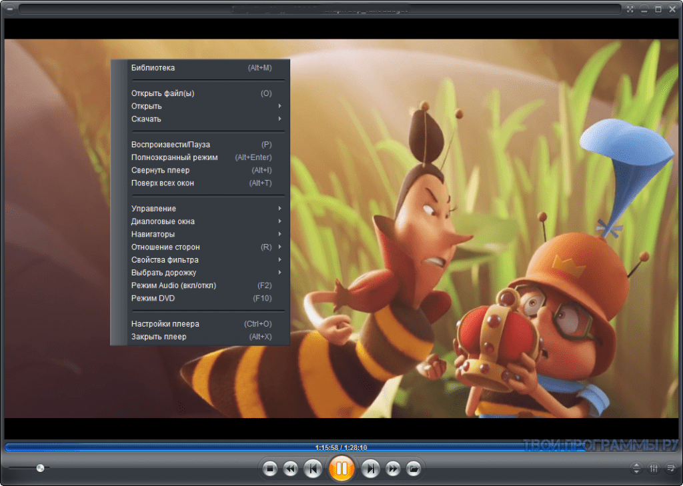Click the fast-forward icon
Viewport: 683px width, 486px height.
point(392,469)
